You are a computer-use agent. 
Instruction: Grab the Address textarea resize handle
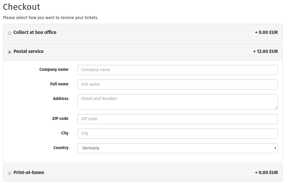[x=276, y=108]
